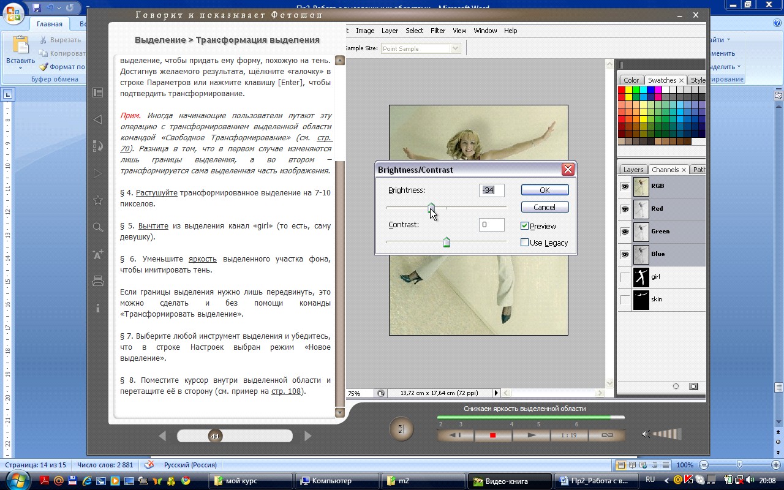Stop playback with the red square button
Viewport: 784px width, 490px height.
[x=492, y=435]
